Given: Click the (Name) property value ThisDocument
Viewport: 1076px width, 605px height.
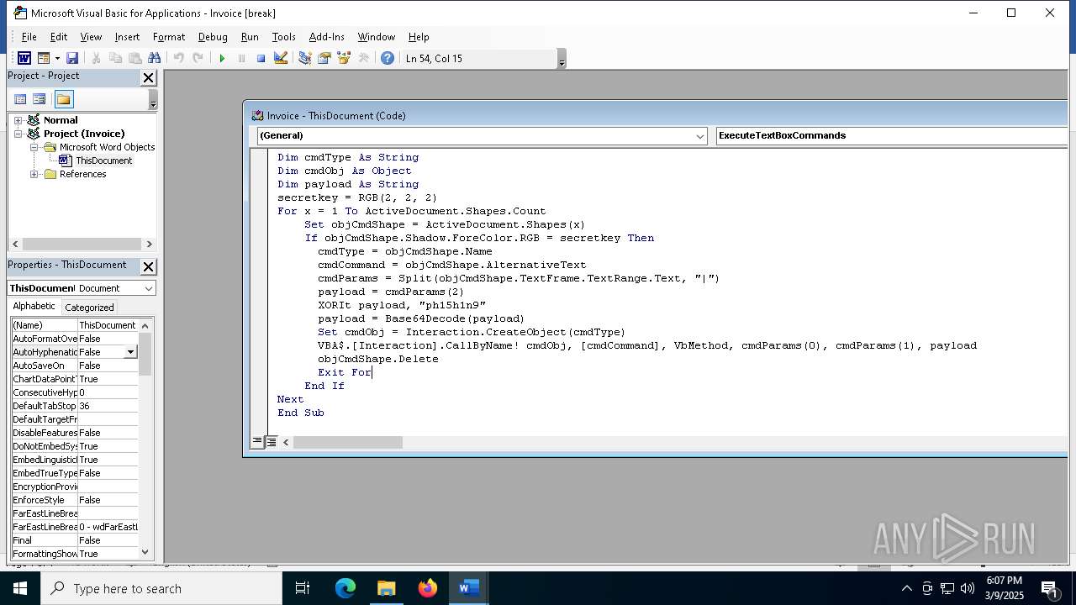Looking at the screenshot, I should (108, 325).
